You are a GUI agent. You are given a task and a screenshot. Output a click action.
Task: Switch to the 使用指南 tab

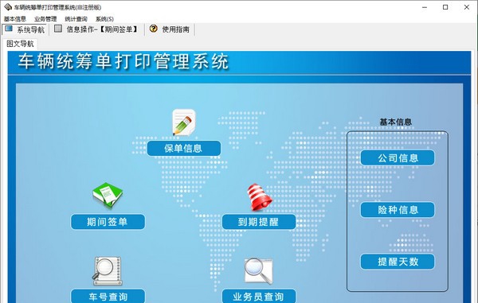[x=170, y=29]
